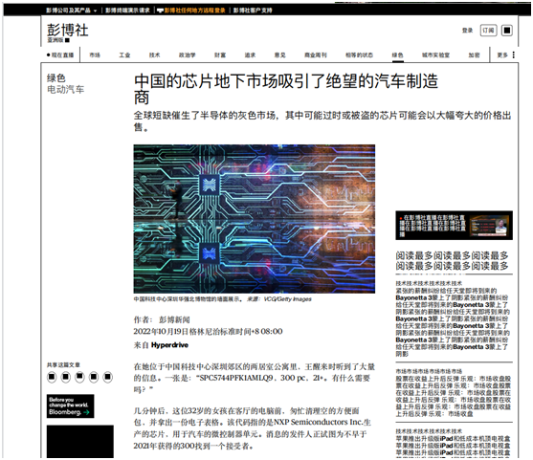Click the fifth share icon
Viewport: 533px width, 460px height.
[107, 377]
